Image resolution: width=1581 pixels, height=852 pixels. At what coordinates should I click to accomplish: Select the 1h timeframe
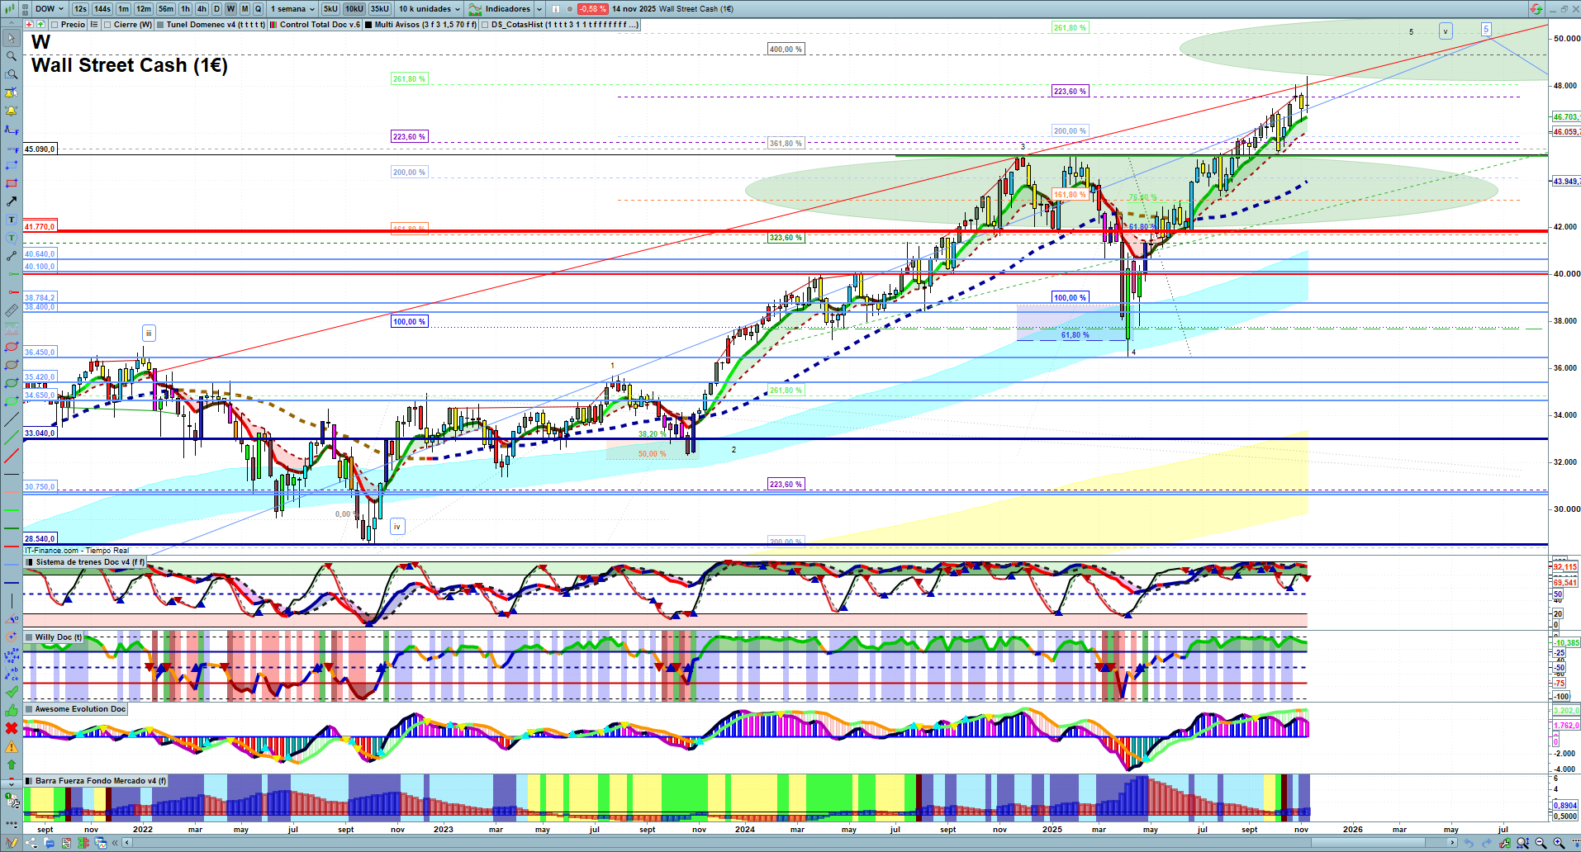(185, 9)
